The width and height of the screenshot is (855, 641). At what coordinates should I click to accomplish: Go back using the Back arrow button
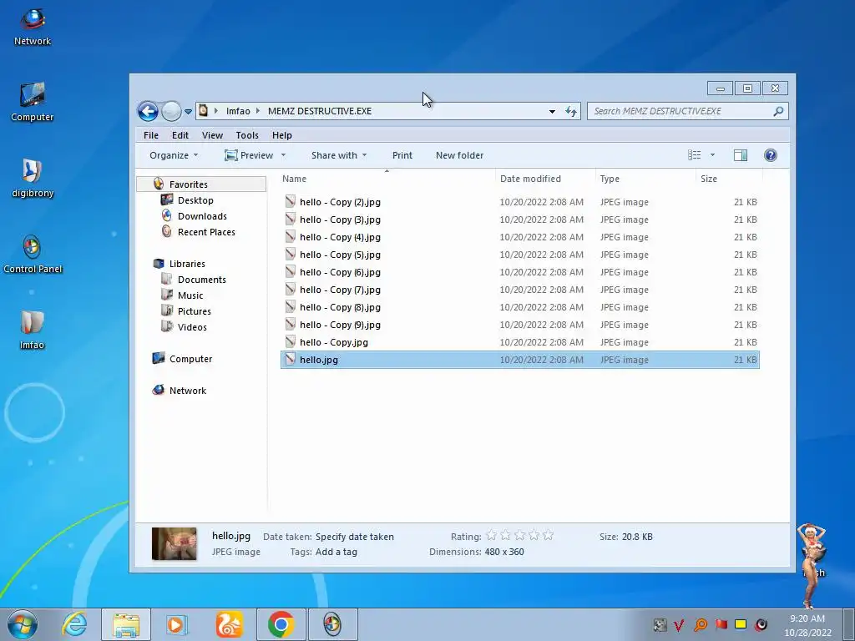click(147, 111)
